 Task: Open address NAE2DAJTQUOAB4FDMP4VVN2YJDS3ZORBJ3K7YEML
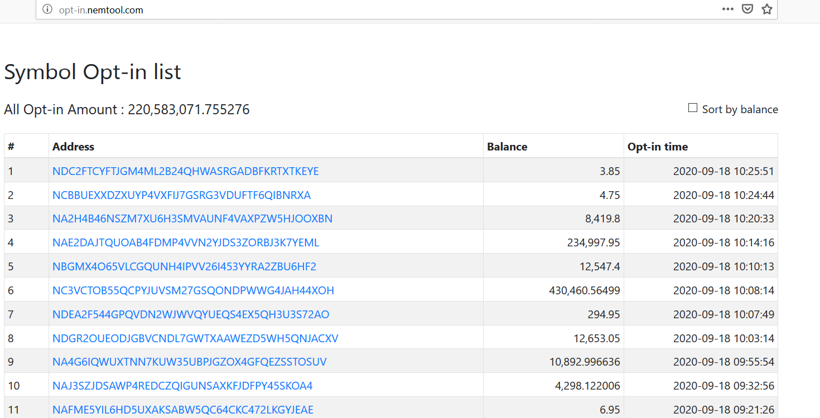click(186, 242)
